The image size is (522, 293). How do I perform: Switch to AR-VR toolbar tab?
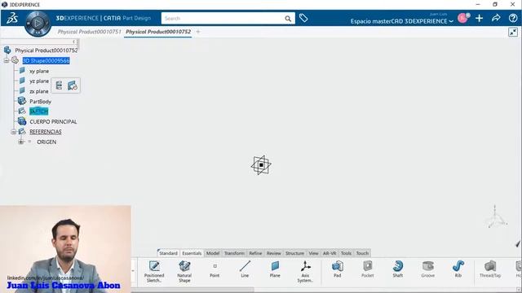[330, 253]
